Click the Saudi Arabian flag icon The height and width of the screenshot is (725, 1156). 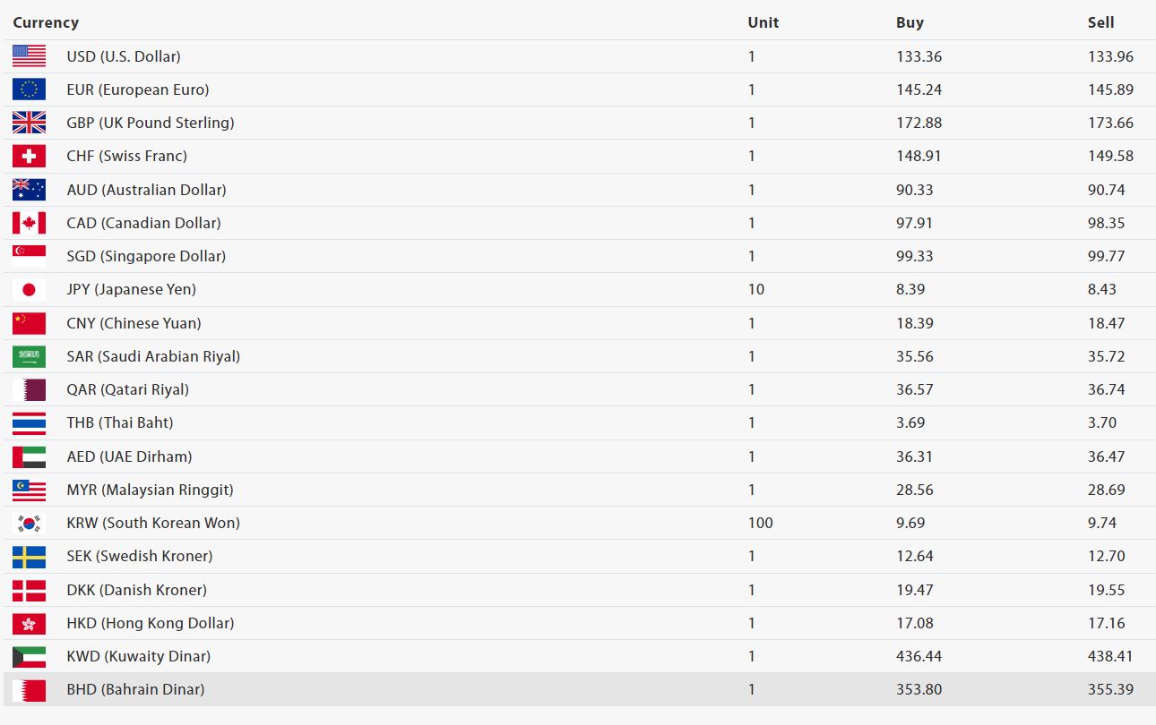click(x=29, y=356)
